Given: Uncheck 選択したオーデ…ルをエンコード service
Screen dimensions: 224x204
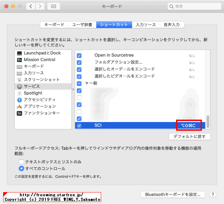Looking at the screenshot, I should (79, 69).
